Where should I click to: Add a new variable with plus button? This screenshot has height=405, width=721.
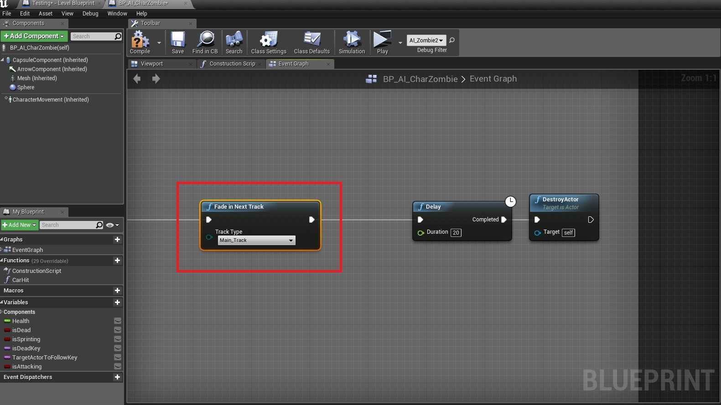pyautogui.click(x=117, y=302)
